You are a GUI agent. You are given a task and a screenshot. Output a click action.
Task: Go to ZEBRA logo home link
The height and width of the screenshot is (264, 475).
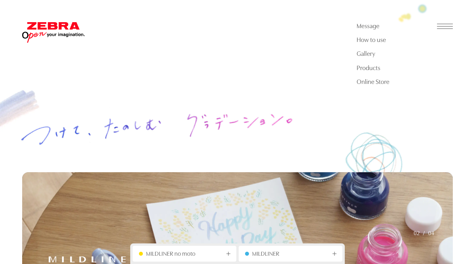pyautogui.click(x=53, y=32)
